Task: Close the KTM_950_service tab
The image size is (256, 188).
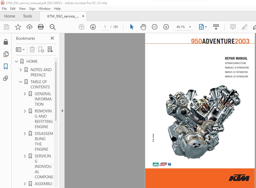Action: (x=83, y=16)
